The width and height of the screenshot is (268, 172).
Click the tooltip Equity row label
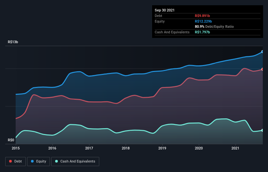(x=160, y=21)
